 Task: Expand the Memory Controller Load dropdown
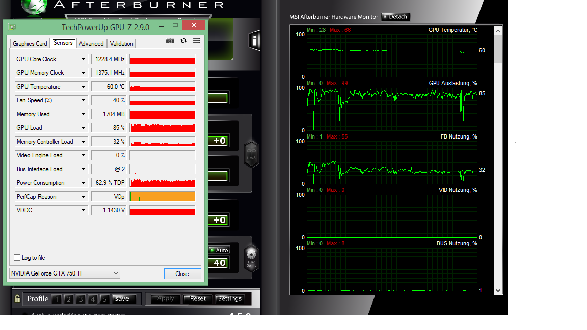tap(83, 142)
